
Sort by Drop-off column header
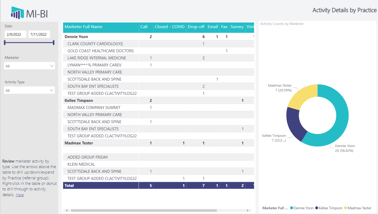pos(196,27)
